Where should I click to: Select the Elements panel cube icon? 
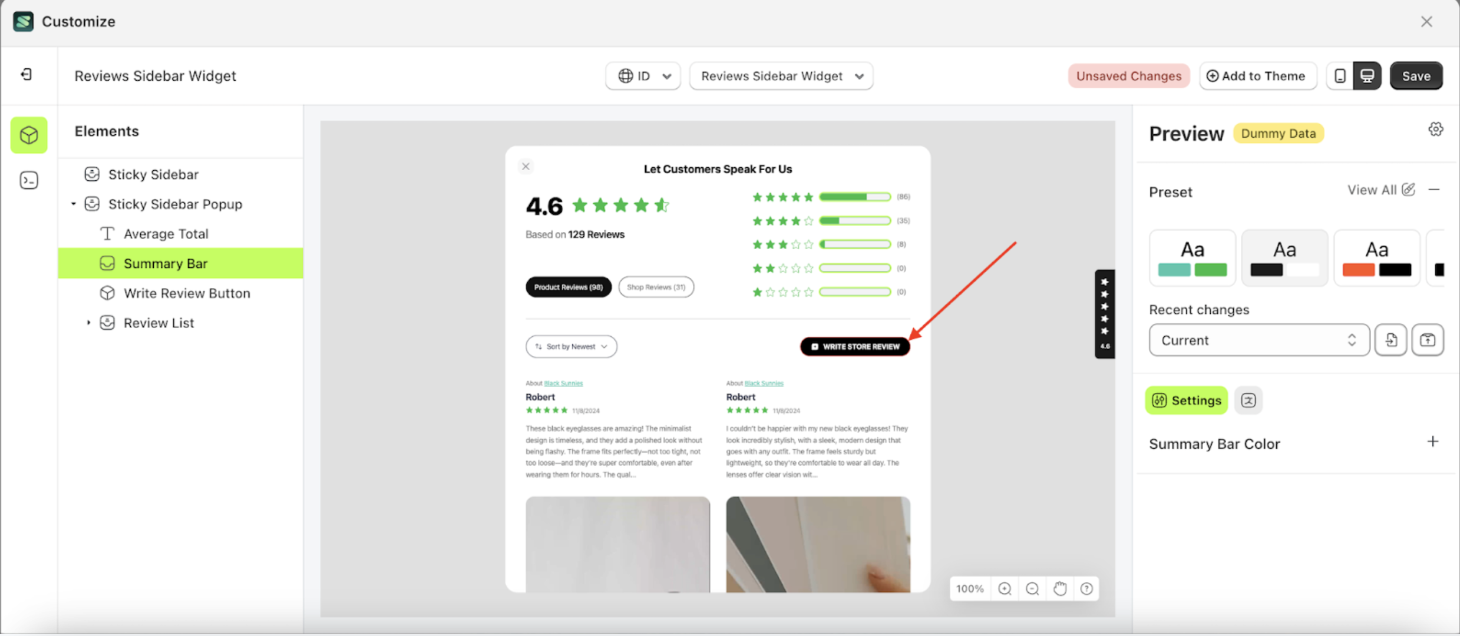pyautogui.click(x=29, y=135)
